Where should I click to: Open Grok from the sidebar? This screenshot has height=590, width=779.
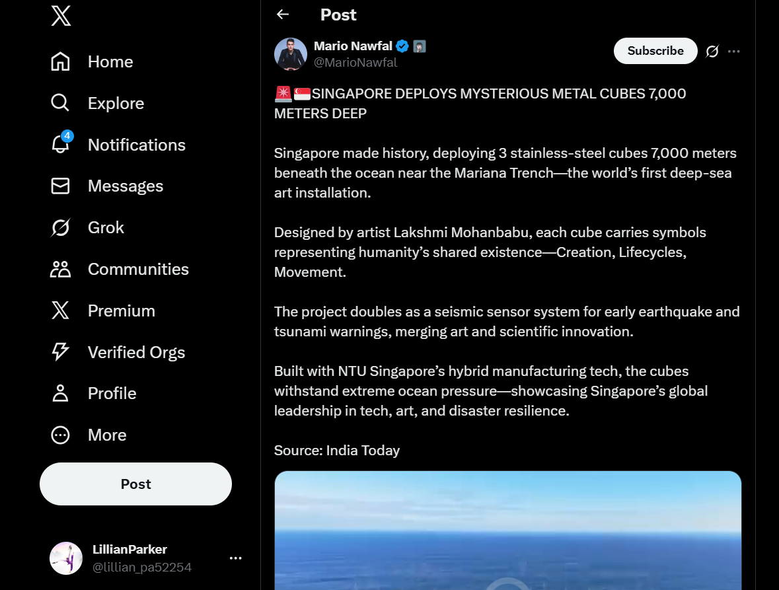pyautogui.click(x=87, y=227)
